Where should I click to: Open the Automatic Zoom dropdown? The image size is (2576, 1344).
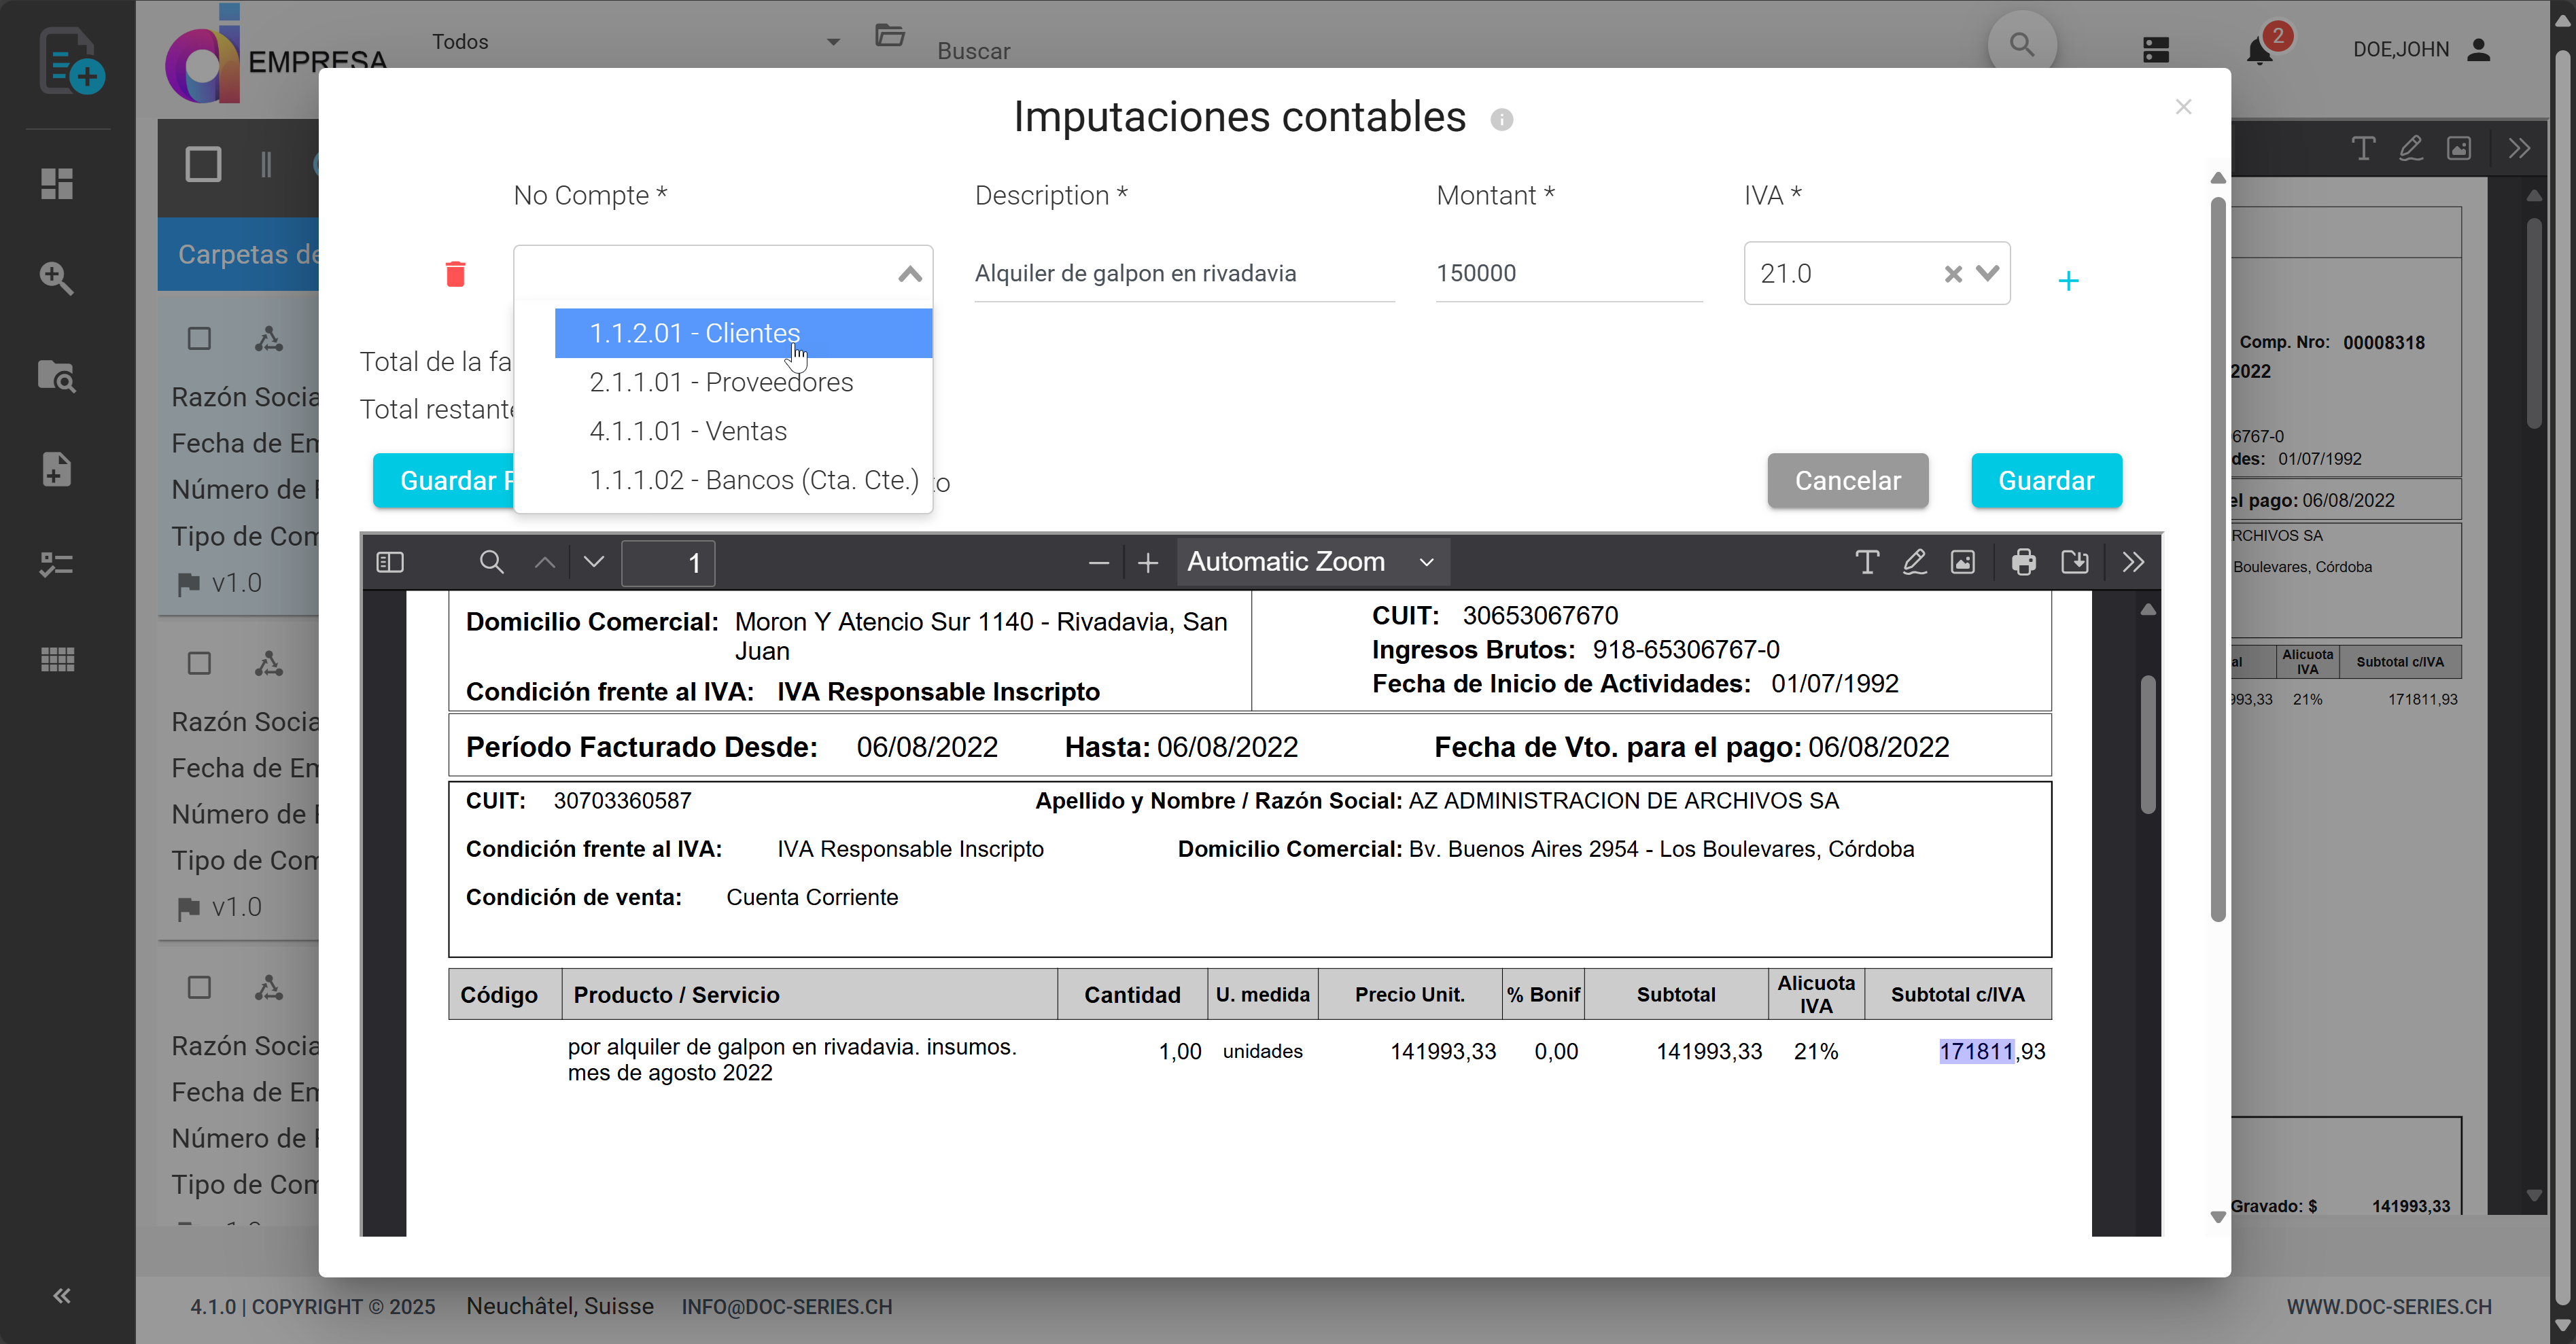click(1312, 561)
